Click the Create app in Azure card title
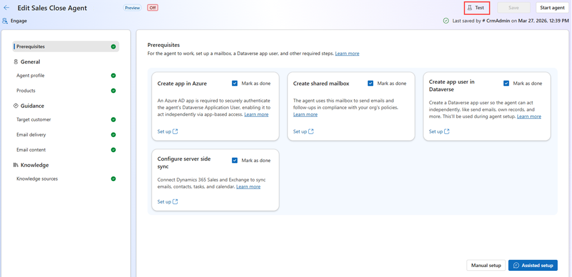The height and width of the screenshot is (277, 572). [x=182, y=84]
